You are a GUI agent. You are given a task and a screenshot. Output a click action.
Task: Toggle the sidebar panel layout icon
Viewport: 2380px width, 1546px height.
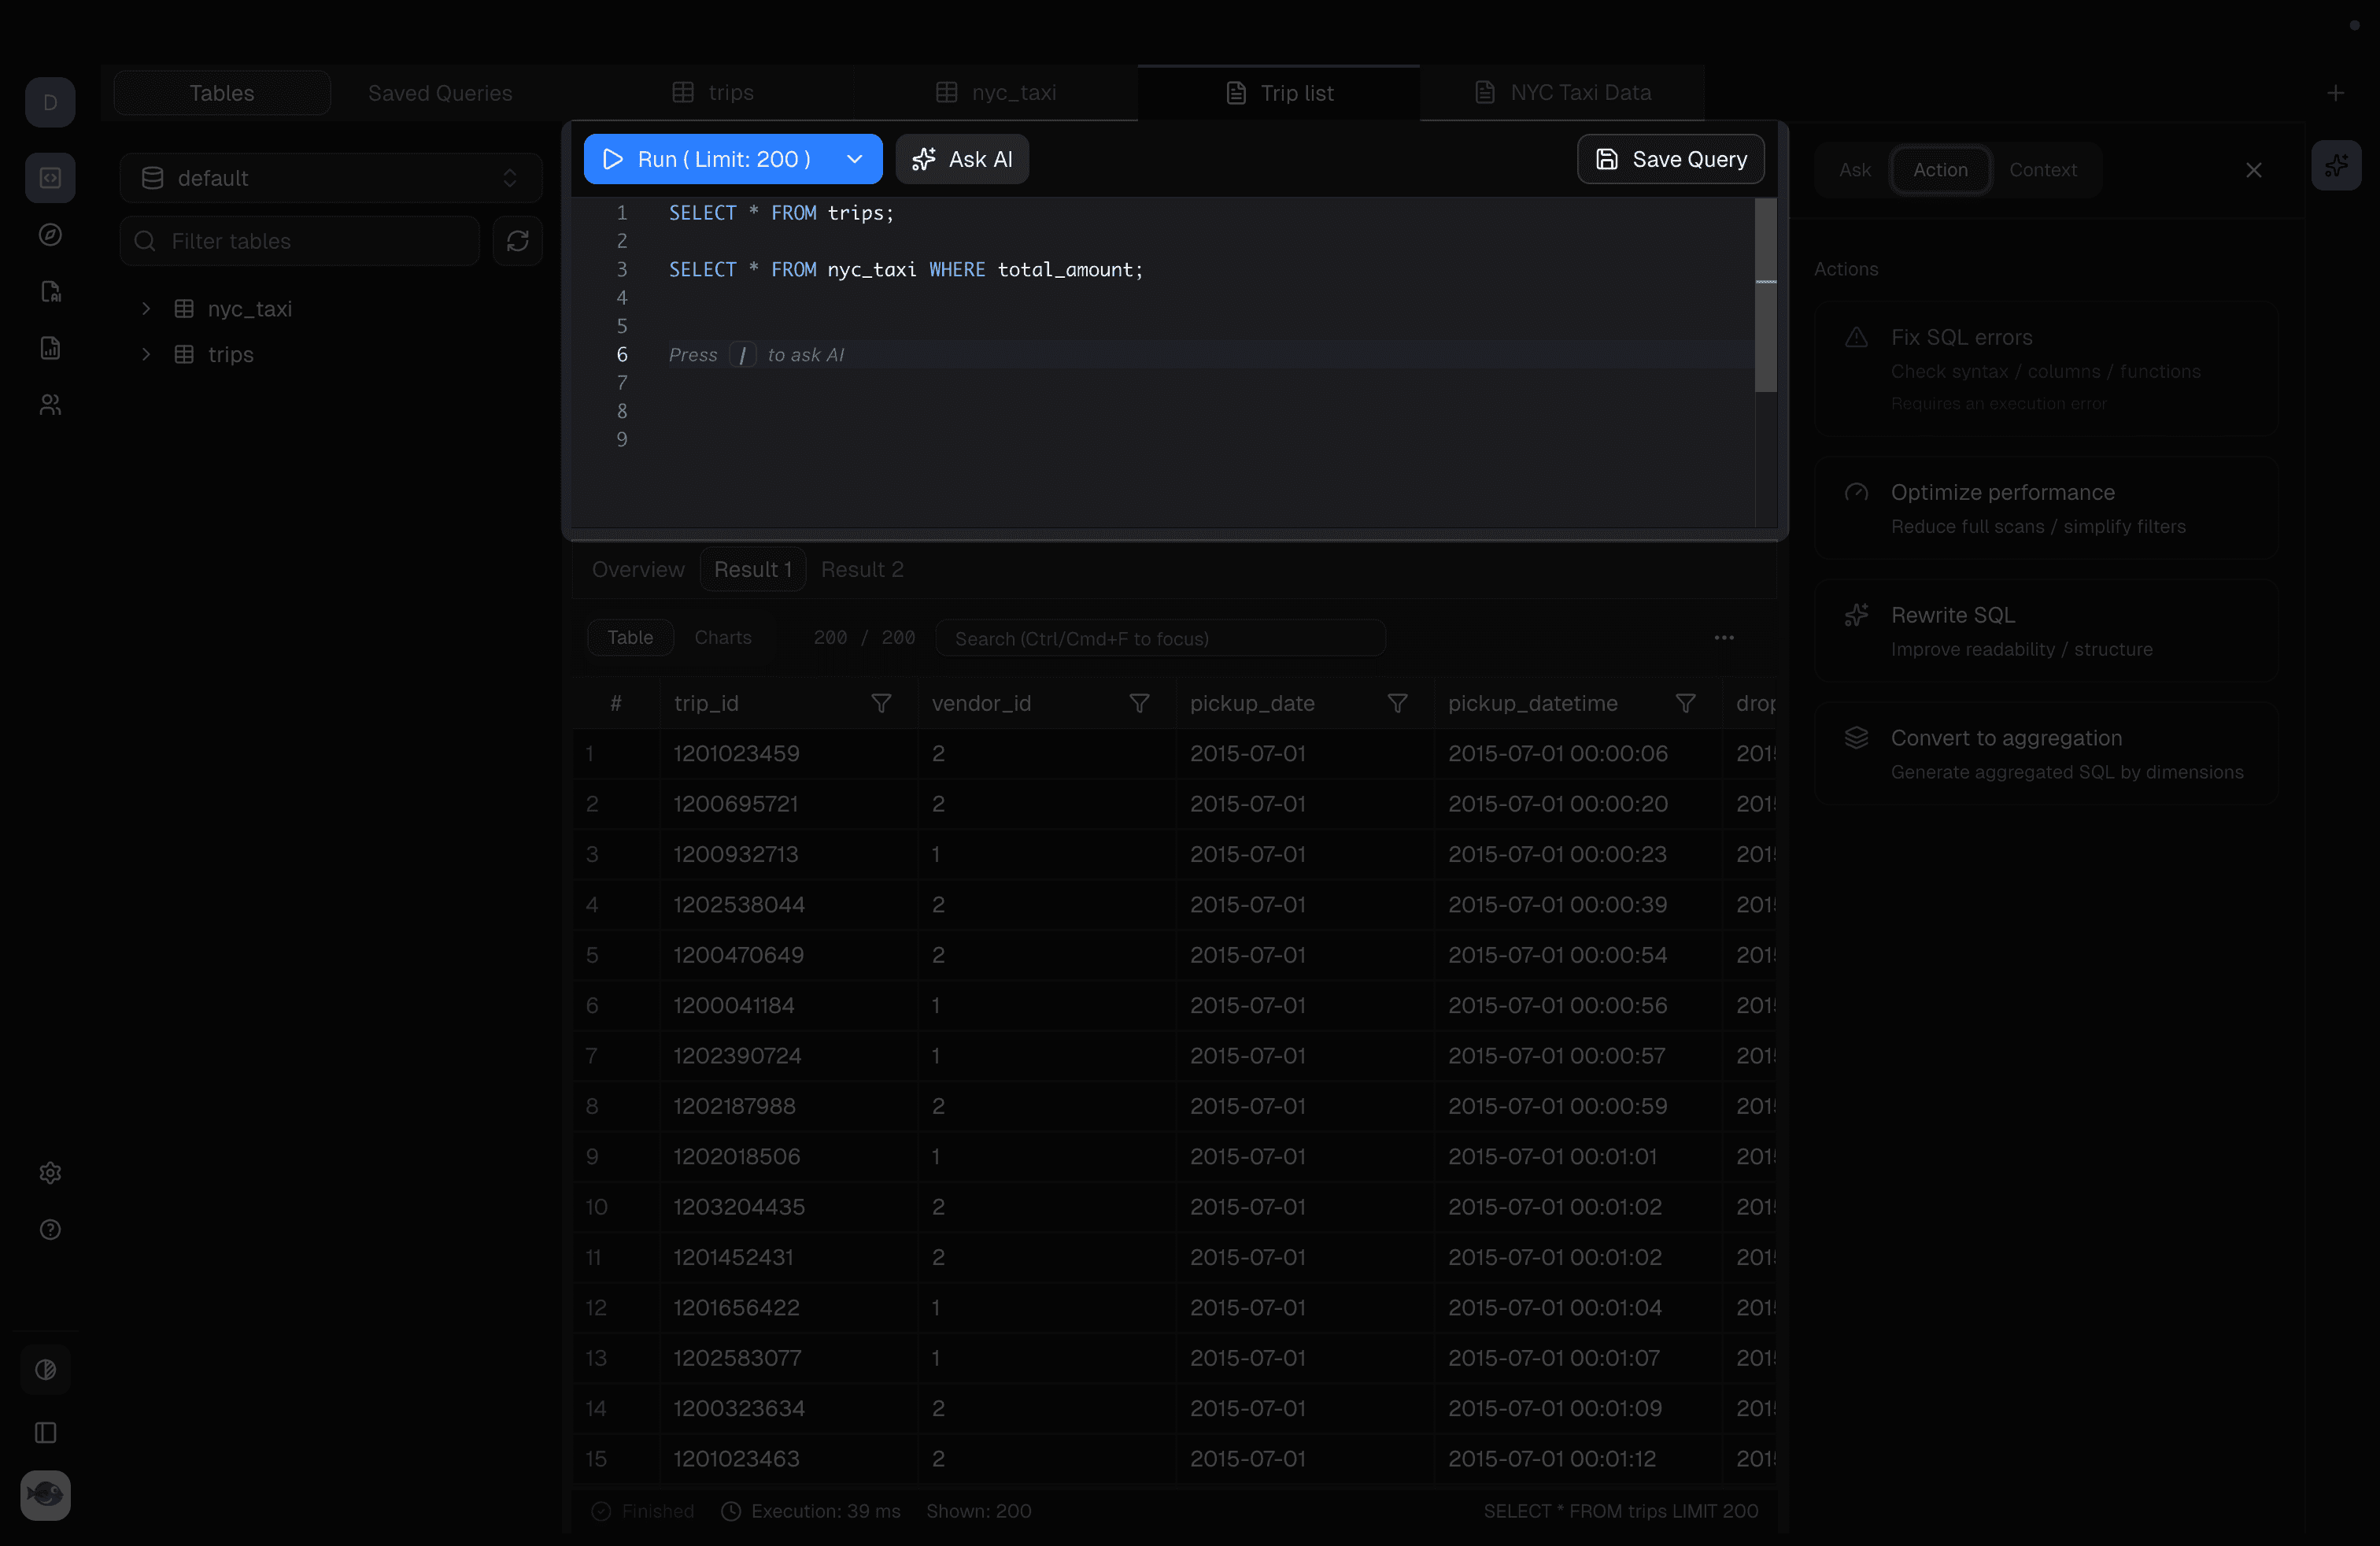click(46, 1433)
